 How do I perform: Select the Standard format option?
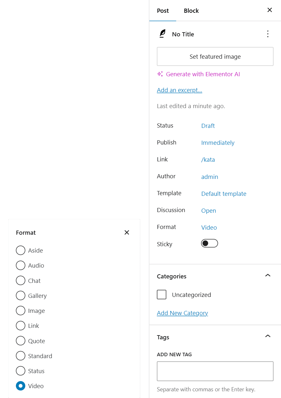21,356
